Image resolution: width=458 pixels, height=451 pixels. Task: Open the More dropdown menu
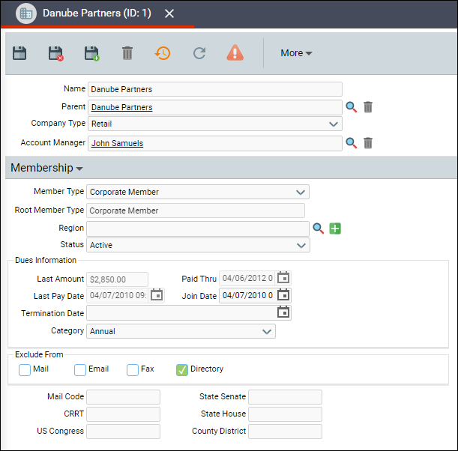296,53
